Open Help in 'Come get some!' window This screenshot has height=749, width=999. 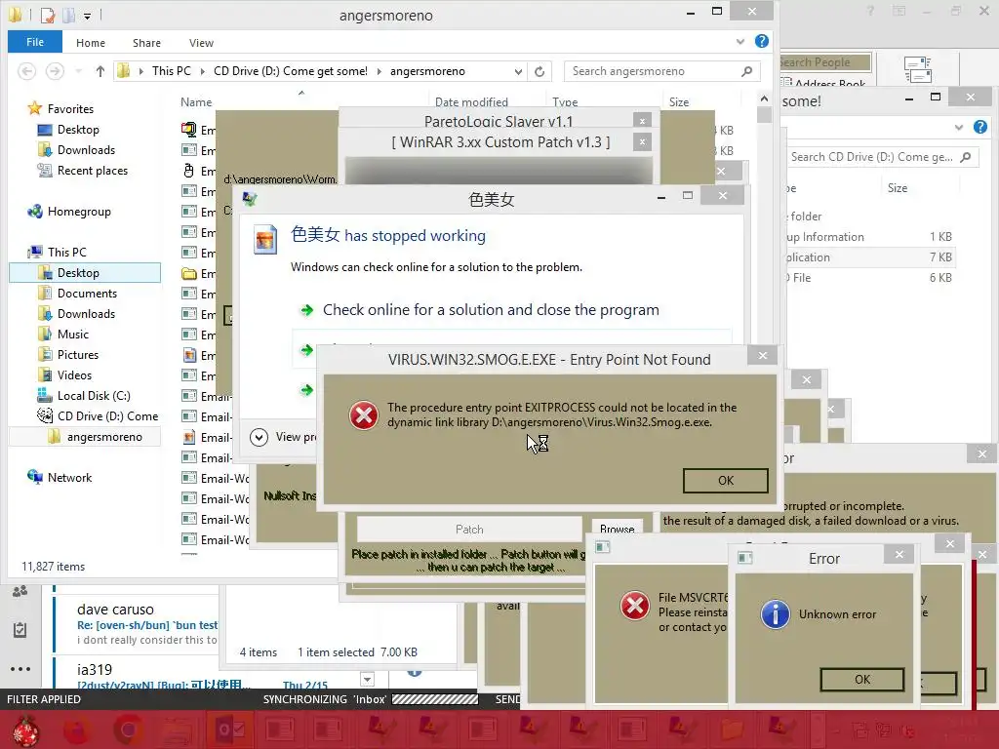click(979, 128)
